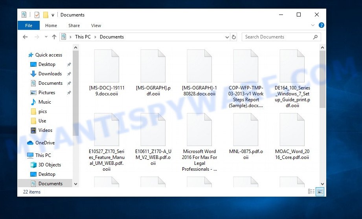Open the pics folder in sidebar
362x219 pixels.
pyautogui.click(x=42, y=111)
